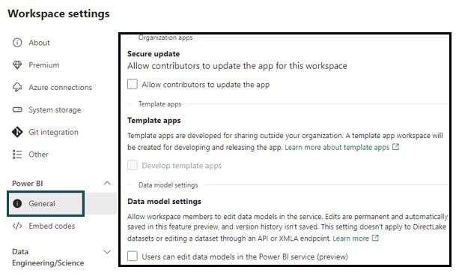Click the About info icon

coord(17,43)
